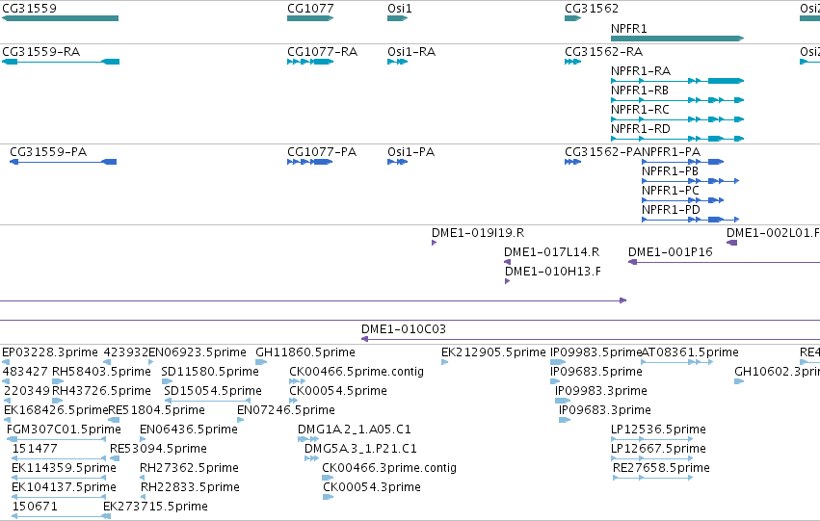Select the Osi1 gene feature
Screen dimensions: 820x521
[x=397, y=18]
